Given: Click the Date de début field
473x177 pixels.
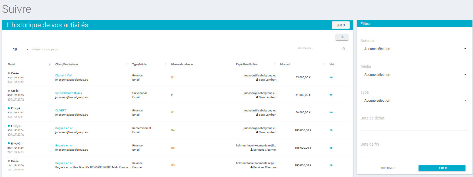Looking at the screenshot, I should pos(414,127).
